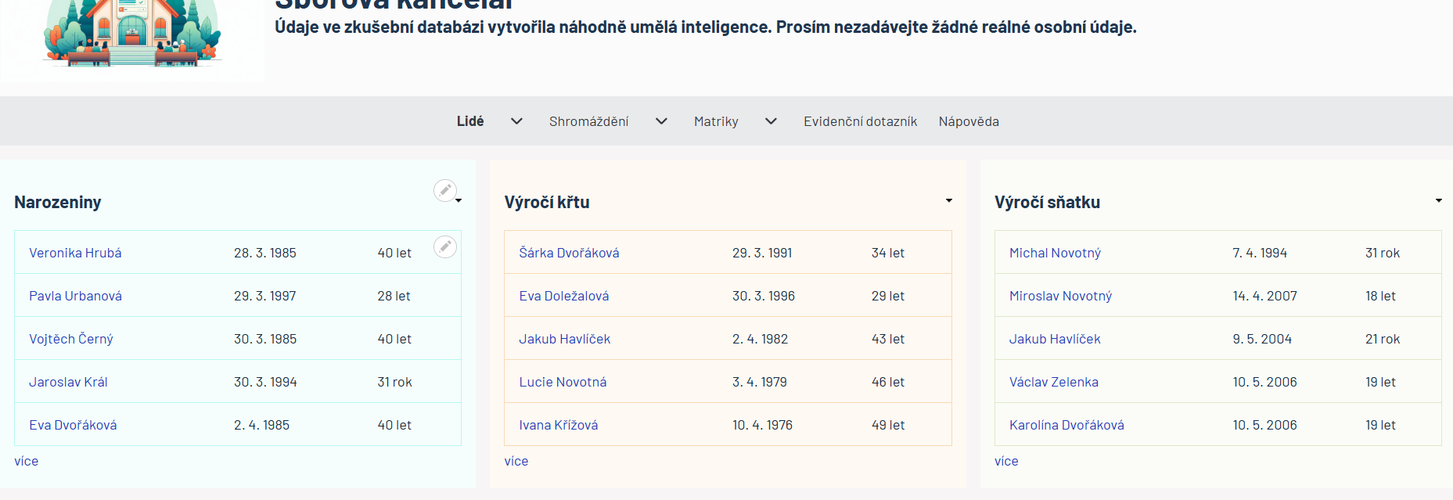This screenshot has height=500, width=1453.
Task: Open Jaroslav Král's profile link
Action: click(x=68, y=382)
